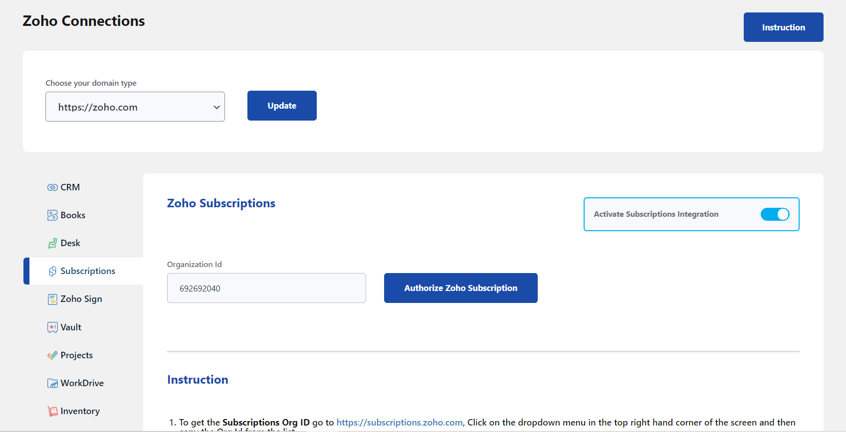Go to the Zoho Sign tab label
This screenshot has height=432, width=846.
point(81,299)
